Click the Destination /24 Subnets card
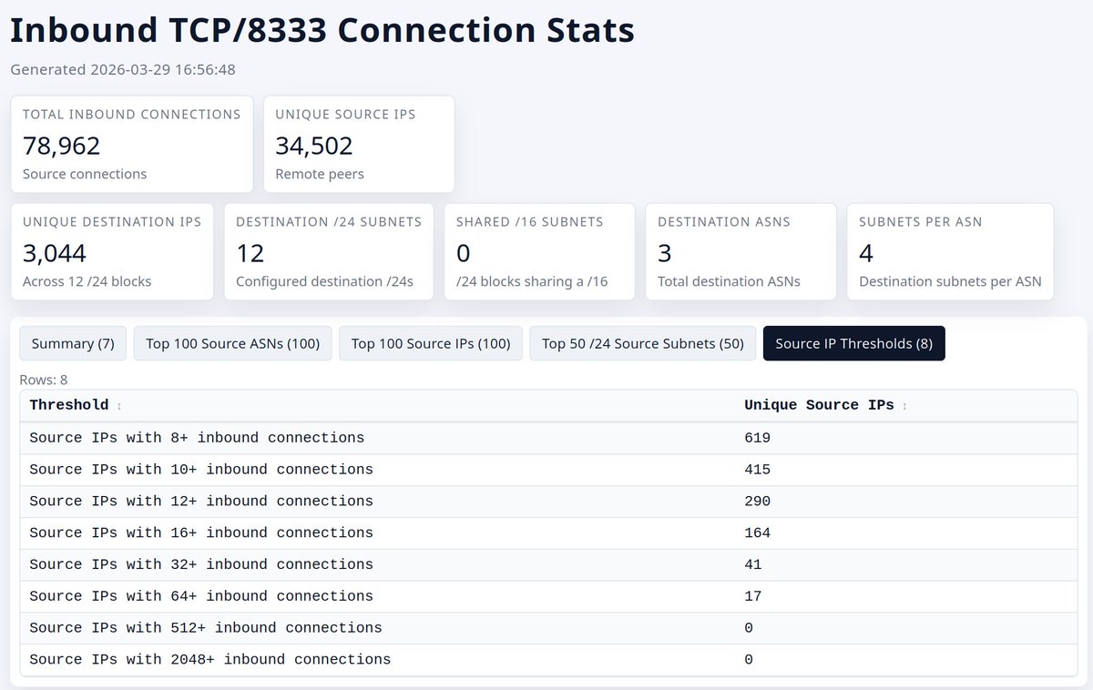 [329, 251]
